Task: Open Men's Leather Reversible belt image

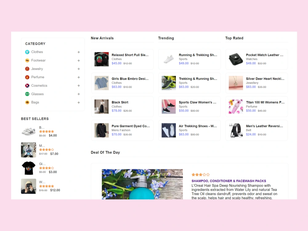Action: click(x=236, y=130)
